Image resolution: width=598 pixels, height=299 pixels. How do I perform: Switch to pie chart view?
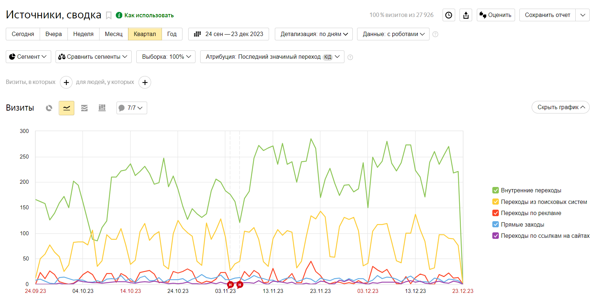click(x=49, y=108)
